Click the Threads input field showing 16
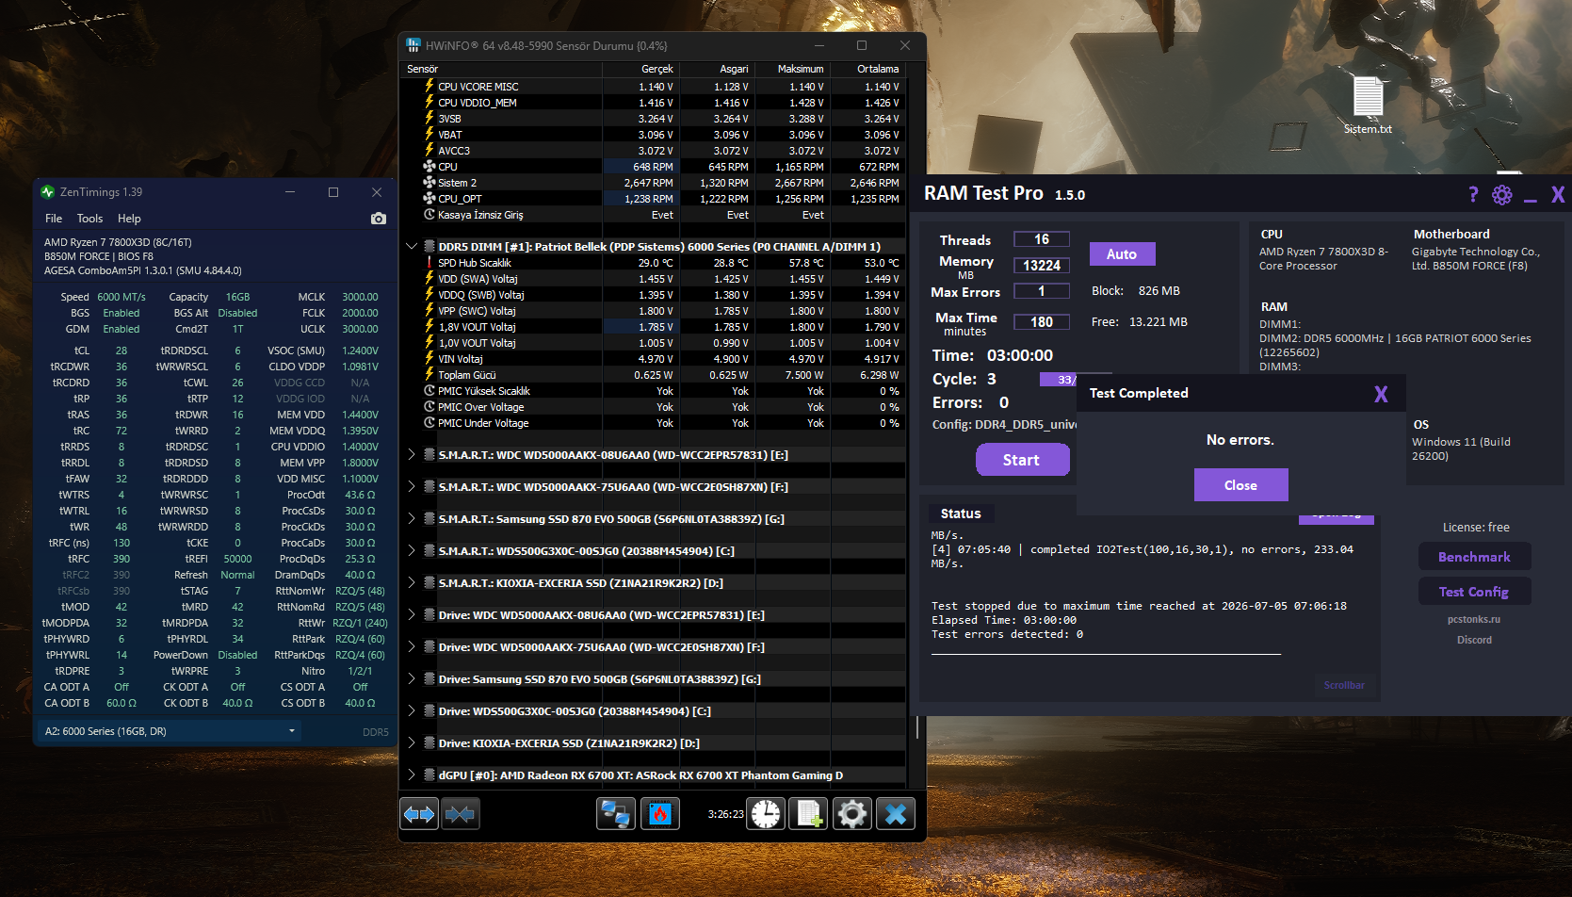This screenshot has height=897, width=1572. pos(1042,239)
